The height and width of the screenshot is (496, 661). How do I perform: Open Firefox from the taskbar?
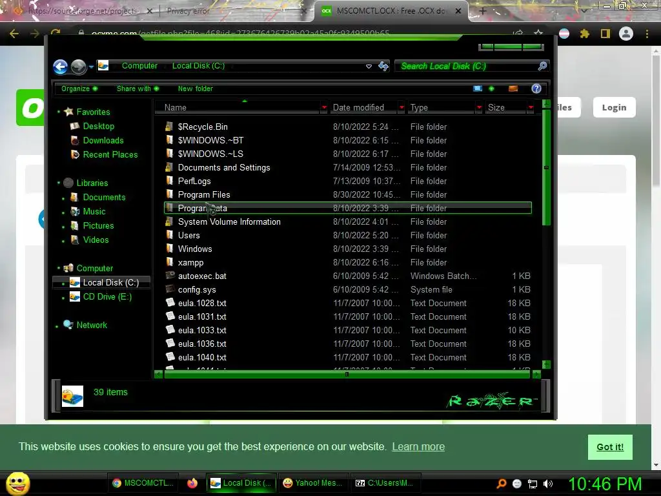(192, 483)
